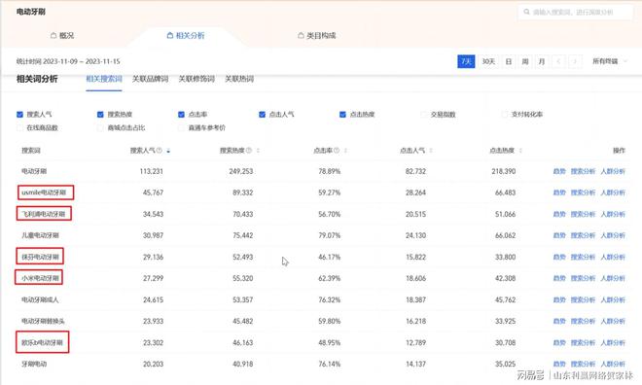Uncheck the 搜索人气 metric checkbox
The width and height of the screenshot is (642, 385).
coord(19,114)
